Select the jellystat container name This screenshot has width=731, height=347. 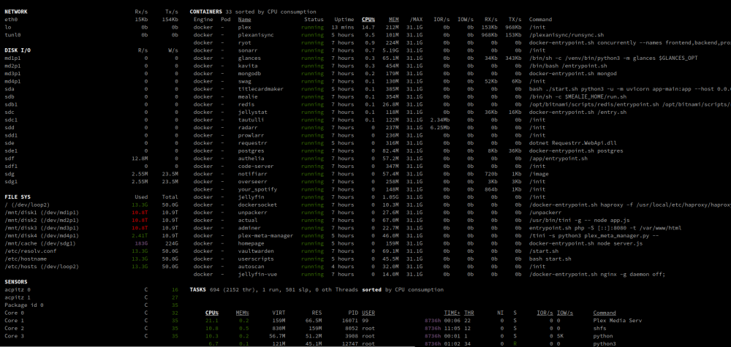click(252, 113)
